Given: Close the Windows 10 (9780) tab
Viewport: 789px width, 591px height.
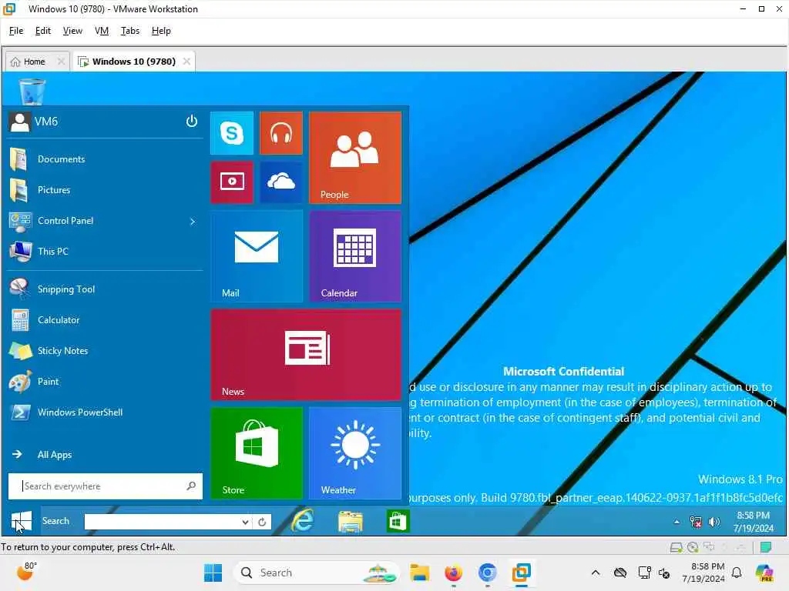Looking at the screenshot, I should coord(186,62).
